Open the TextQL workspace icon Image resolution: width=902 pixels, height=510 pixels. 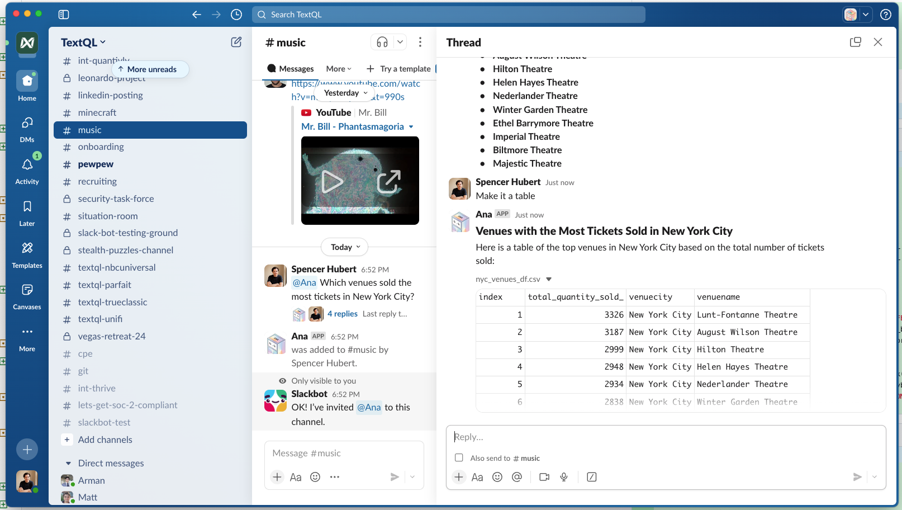coord(27,42)
